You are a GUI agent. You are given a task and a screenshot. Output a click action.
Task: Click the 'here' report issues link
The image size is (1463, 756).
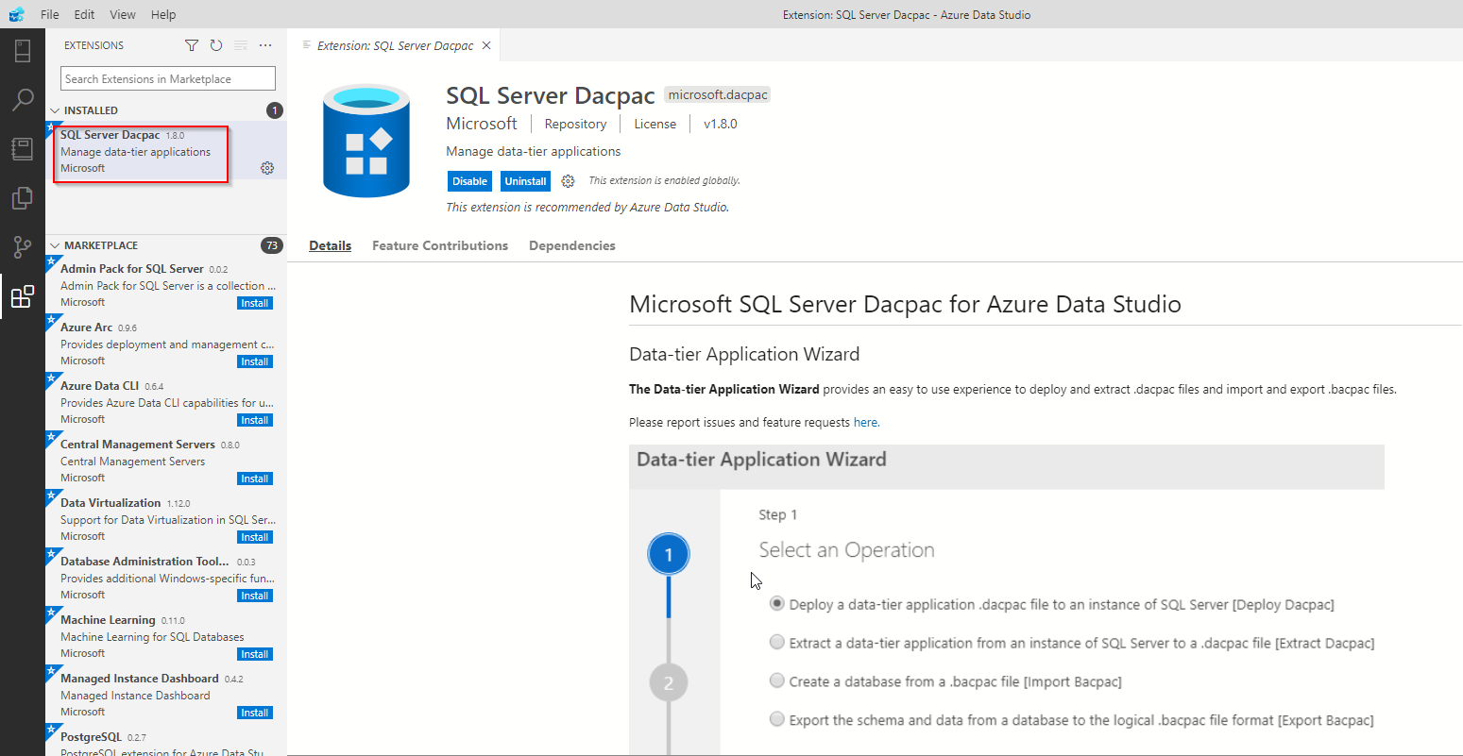(x=865, y=422)
